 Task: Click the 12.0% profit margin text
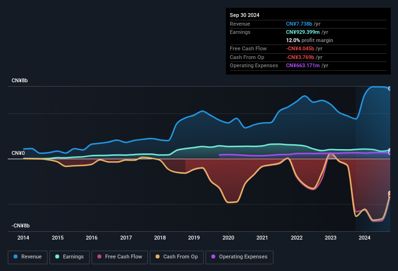(309, 40)
